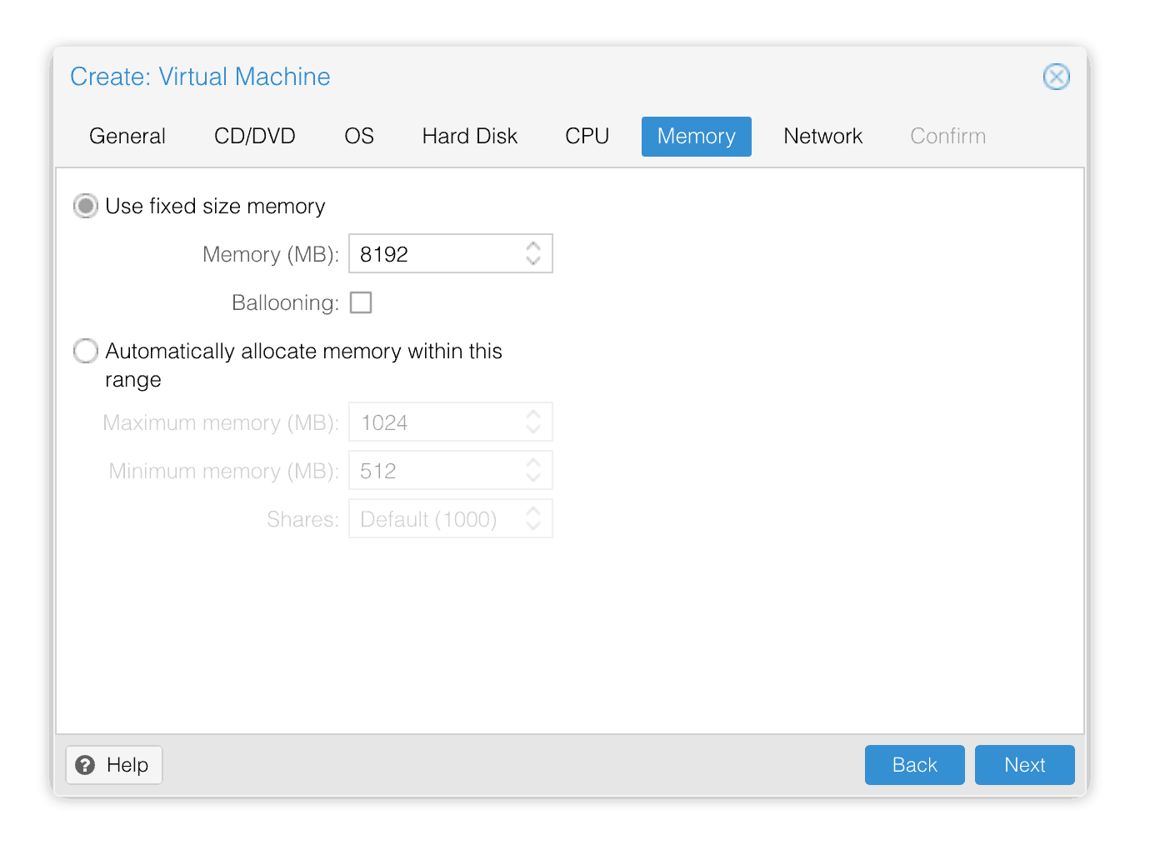The height and width of the screenshot is (865, 1155).
Task: Click the Next button
Action: coord(1025,765)
